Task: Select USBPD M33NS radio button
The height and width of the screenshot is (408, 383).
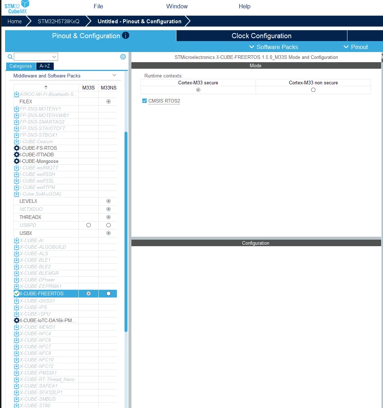Action: click(109, 225)
